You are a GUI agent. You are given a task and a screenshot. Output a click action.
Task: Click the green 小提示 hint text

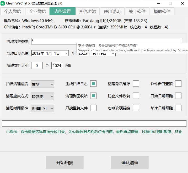coord(94,132)
